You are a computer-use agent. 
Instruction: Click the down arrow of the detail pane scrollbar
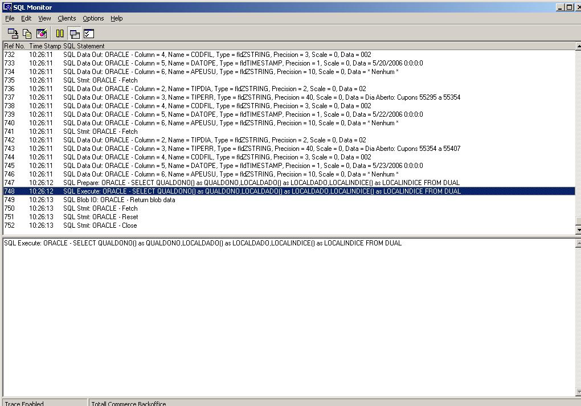578,392
